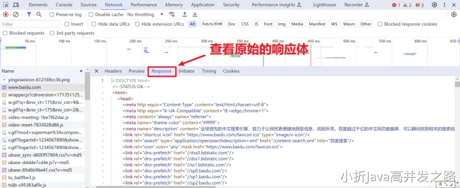This screenshot has width=460, height=188.
Task: Clear the network log
Action: (16, 15)
